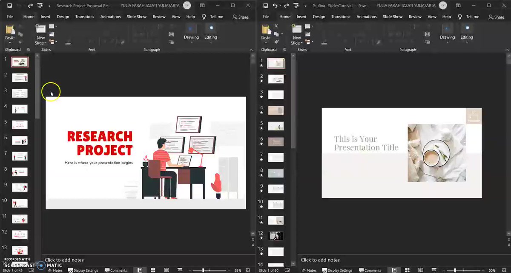Open Design tab in left window

pos(63,17)
